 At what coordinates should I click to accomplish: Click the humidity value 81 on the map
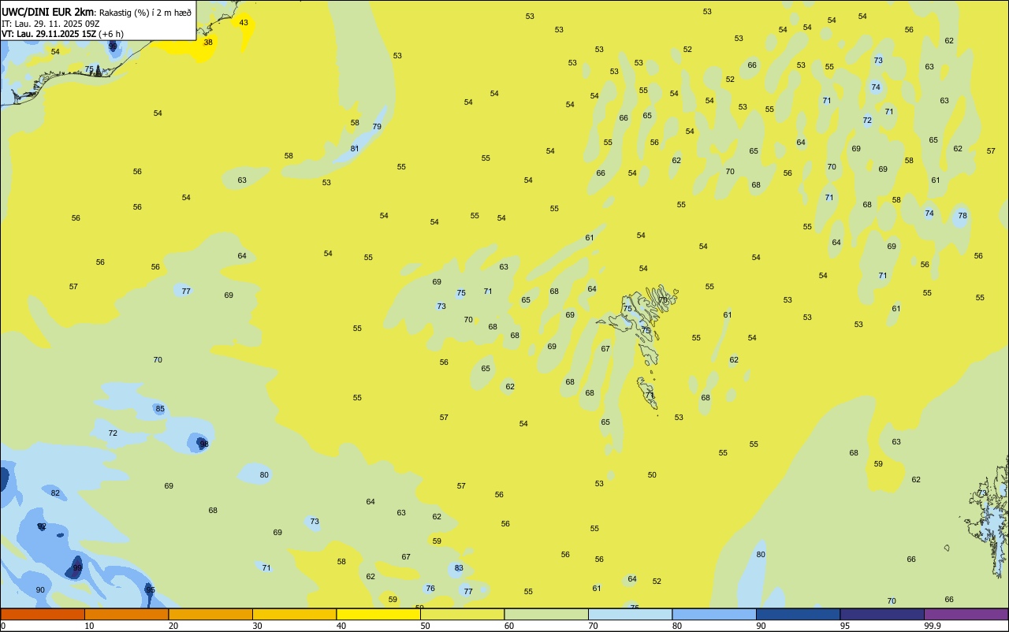click(x=355, y=149)
